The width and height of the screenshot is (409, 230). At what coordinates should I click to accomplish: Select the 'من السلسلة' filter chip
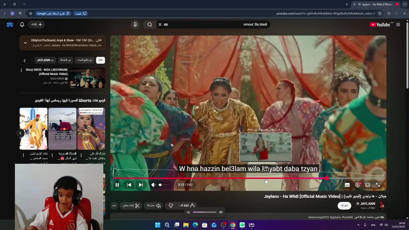point(66,60)
